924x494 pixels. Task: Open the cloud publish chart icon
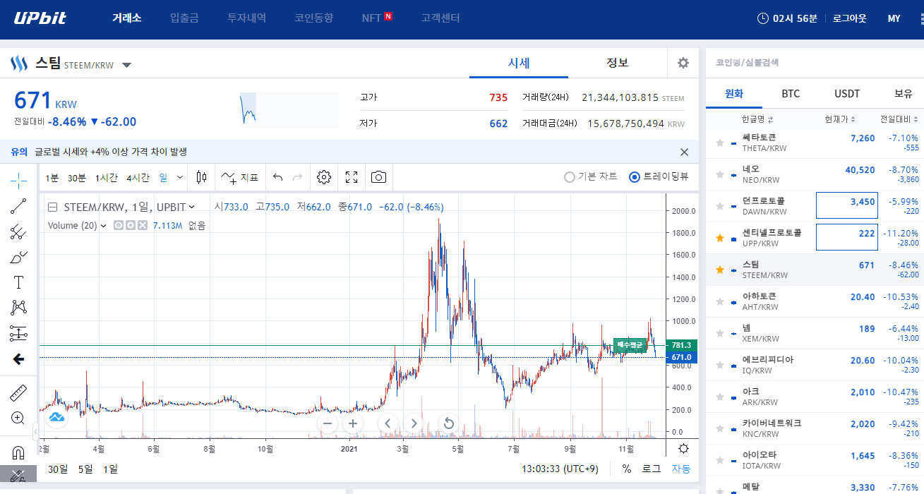point(56,417)
